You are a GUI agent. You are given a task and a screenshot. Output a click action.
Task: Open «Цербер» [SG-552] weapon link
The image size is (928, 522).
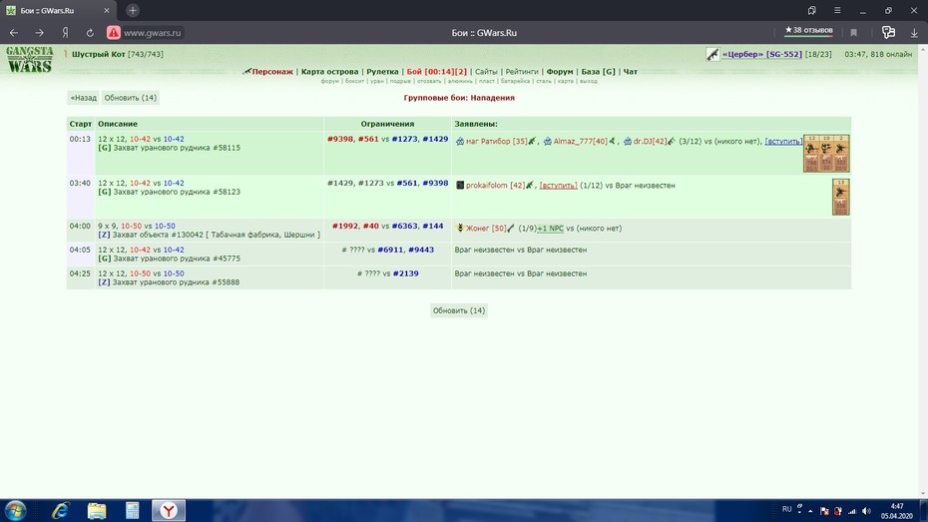point(761,54)
